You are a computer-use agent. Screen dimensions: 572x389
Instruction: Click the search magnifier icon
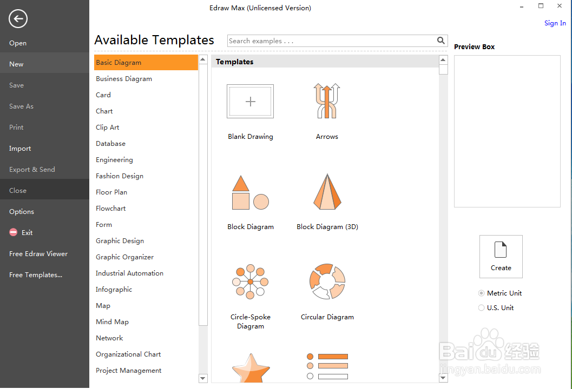point(440,41)
